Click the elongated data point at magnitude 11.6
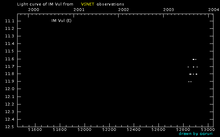 point(194,59)
